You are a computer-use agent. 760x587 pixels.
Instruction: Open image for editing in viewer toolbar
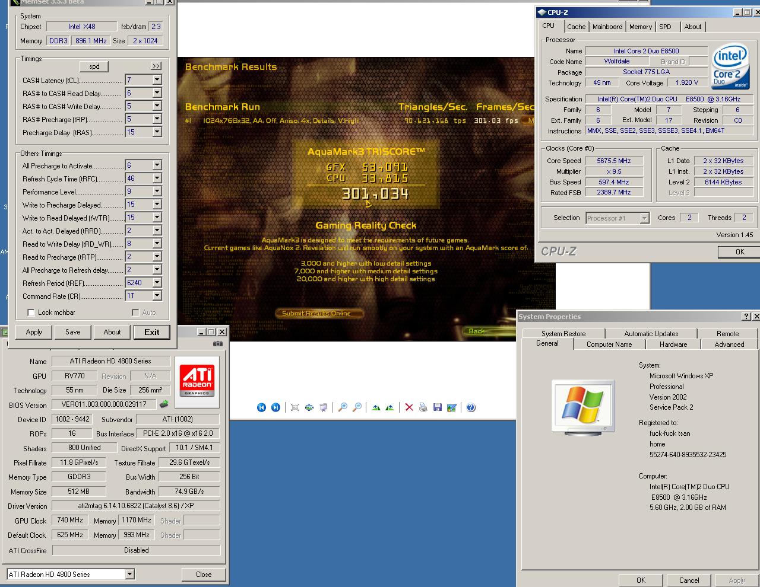pyautogui.click(x=452, y=407)
